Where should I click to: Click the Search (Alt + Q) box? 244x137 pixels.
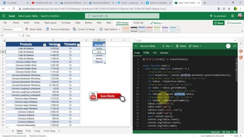(x=122, y=16)
